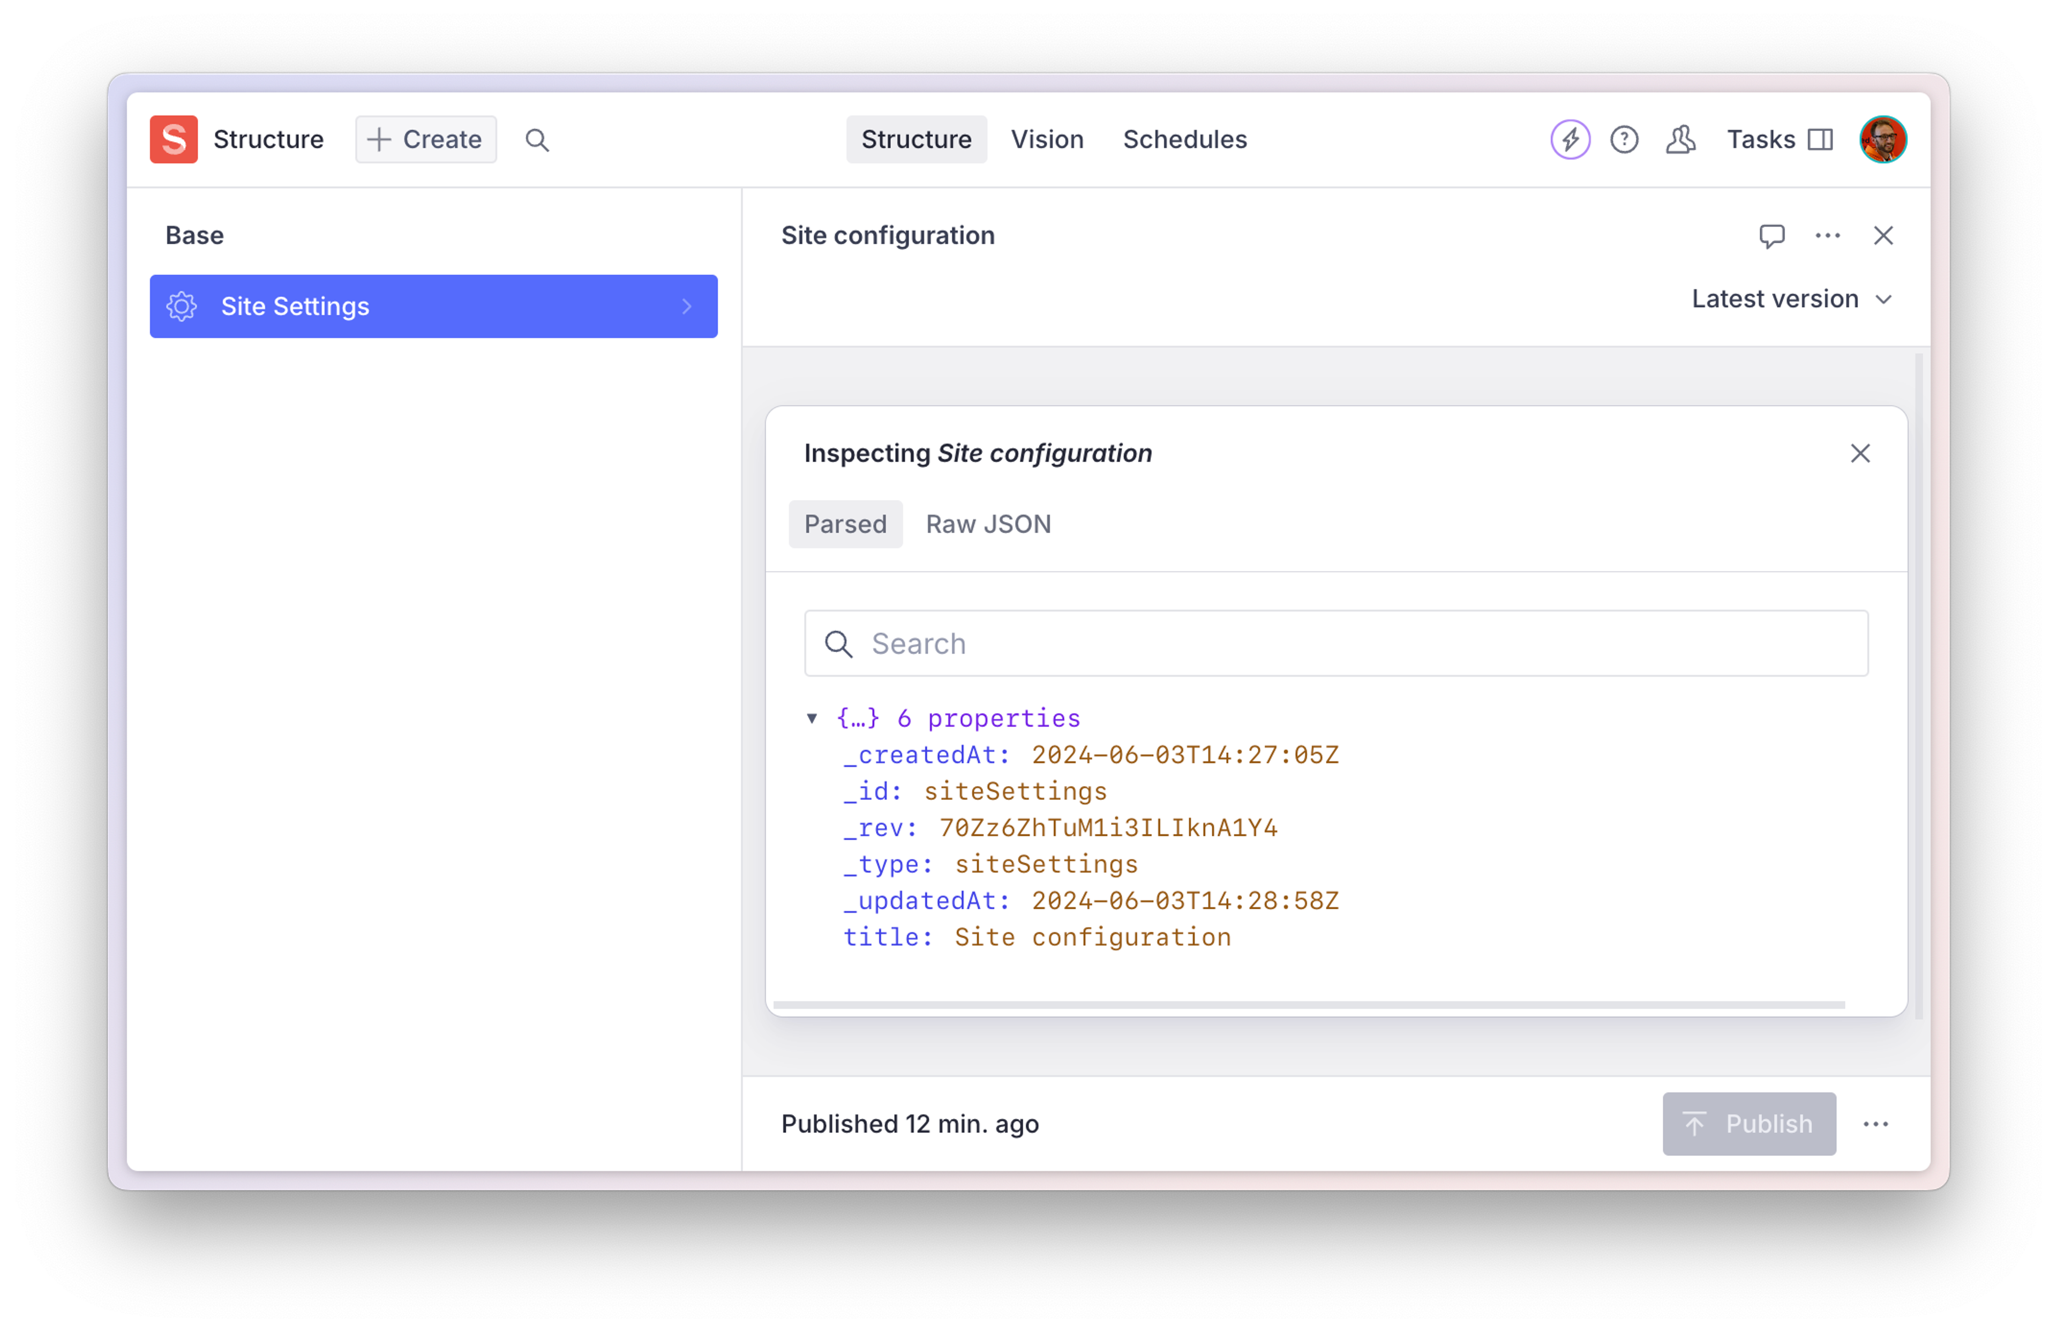Open the help question mark icon

coord(1624,139)
